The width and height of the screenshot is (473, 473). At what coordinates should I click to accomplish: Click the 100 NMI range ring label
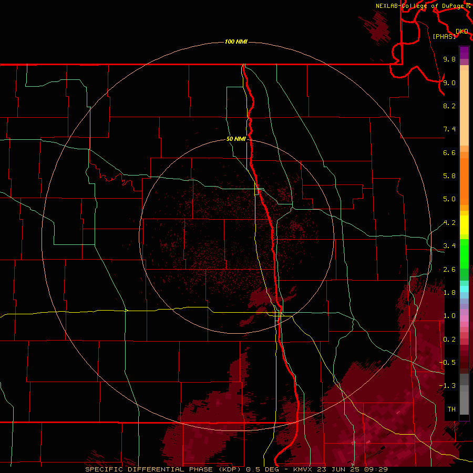pos(236,42)
